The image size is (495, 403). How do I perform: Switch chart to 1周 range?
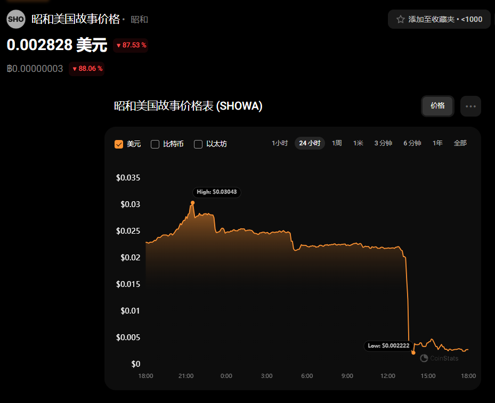click(x=337, y=143)
